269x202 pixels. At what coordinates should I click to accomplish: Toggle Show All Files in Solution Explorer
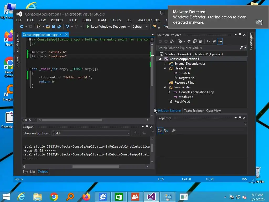click(200, 41)
